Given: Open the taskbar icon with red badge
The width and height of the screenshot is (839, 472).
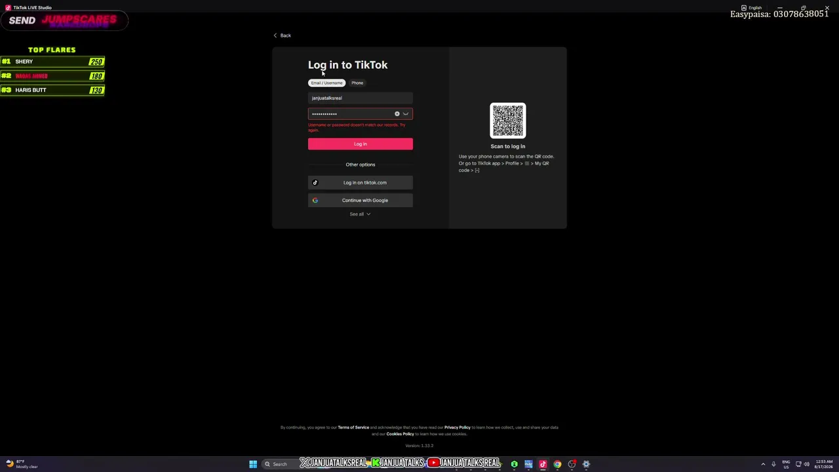Looking at the screenshot, I should [572, 464].
